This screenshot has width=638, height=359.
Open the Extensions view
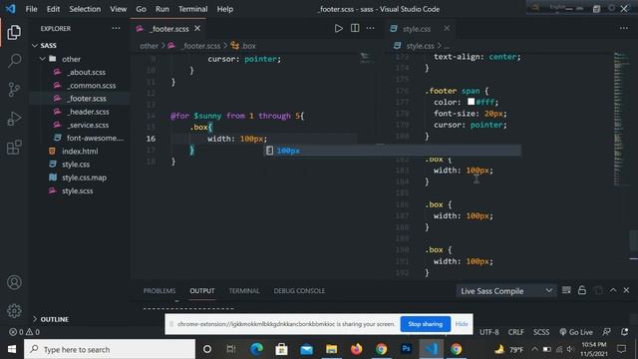point(14,147)
